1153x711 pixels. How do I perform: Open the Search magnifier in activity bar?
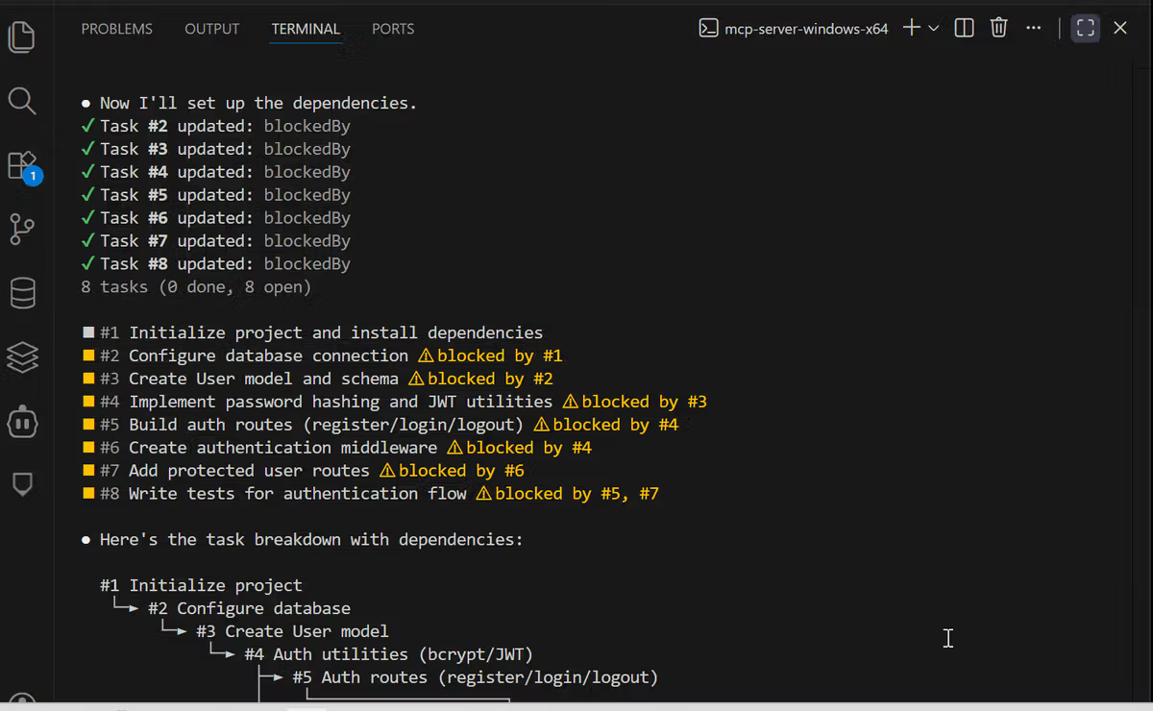click(21, 100)
